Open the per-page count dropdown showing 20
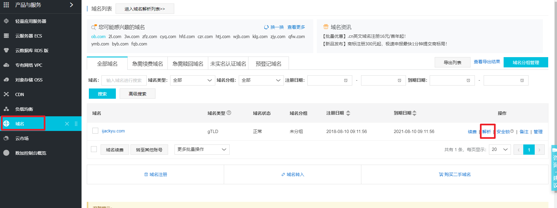 500,149
